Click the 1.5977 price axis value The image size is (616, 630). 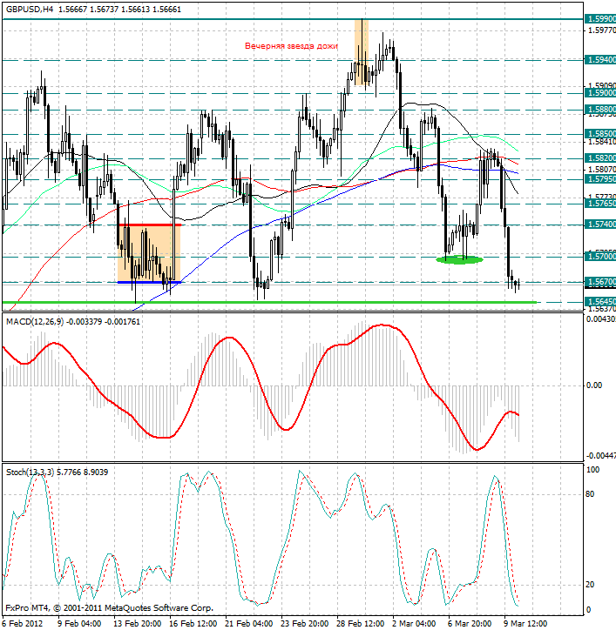coord(601,30)
